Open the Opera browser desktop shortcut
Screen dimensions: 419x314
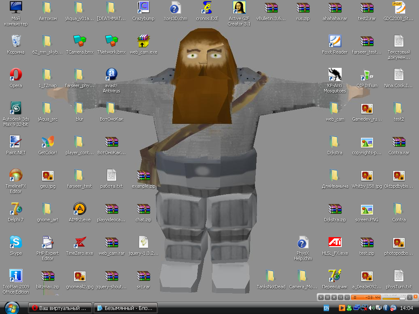(x=16, y=75)
